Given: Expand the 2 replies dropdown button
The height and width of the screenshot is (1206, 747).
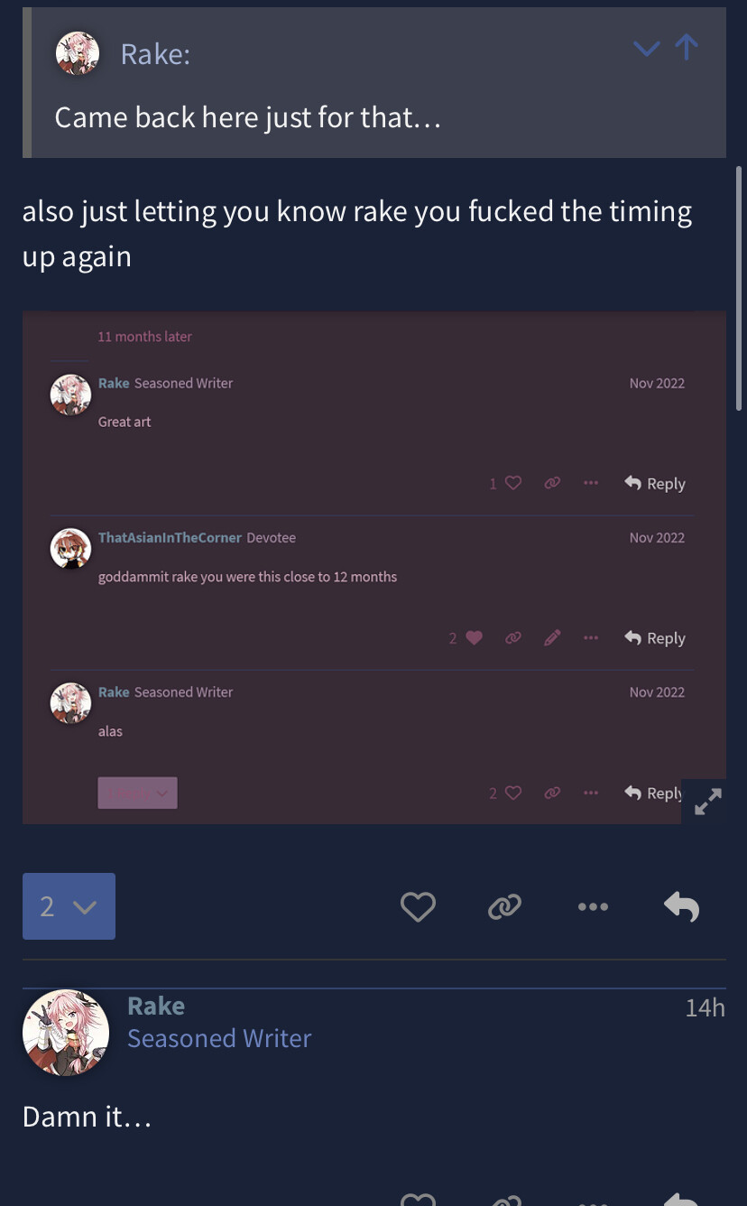Looking at the screenshot, I should click(x=69, y=906).
